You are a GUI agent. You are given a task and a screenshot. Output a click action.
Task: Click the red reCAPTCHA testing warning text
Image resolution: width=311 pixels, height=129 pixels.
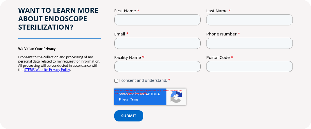(x=148, y=90)
